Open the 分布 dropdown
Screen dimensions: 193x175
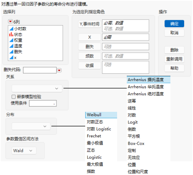point(31,126)
